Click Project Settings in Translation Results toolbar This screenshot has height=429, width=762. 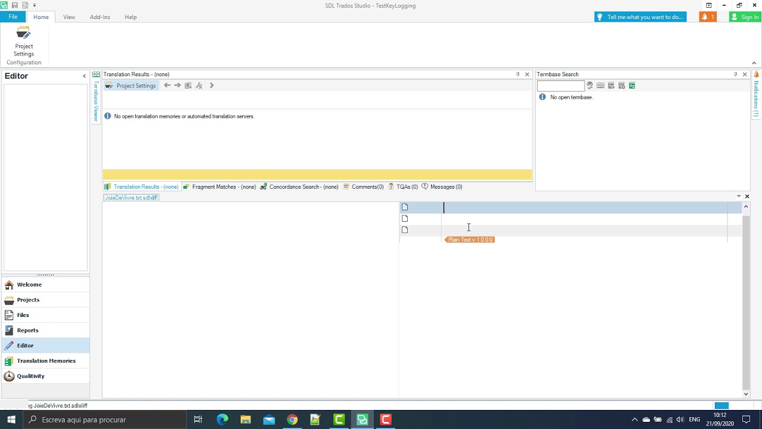click(x=131, y=85)
